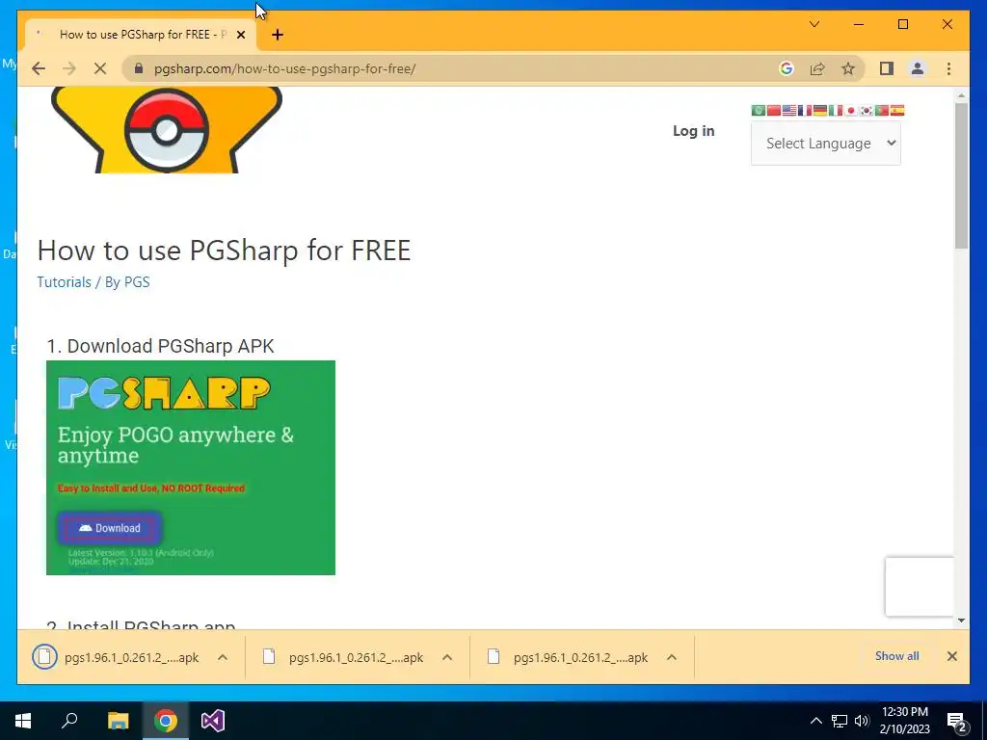
Task: Click the South Korea flag for Korean
Action: point(867,110)
